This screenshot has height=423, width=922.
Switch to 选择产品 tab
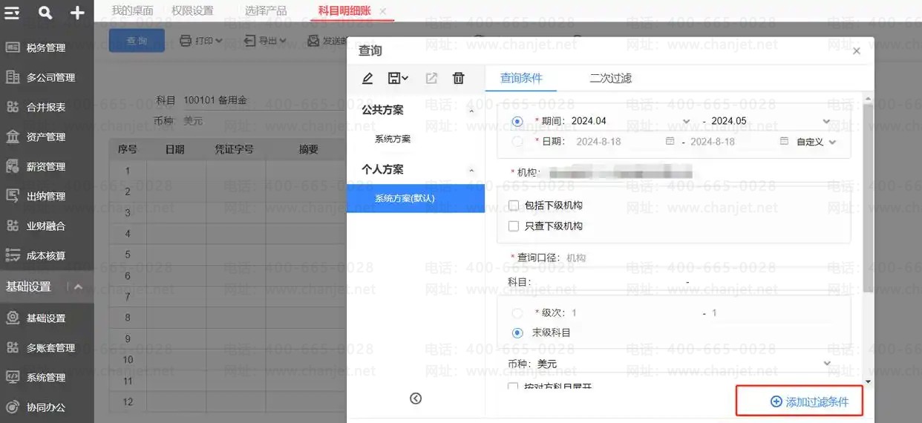coord(266,10)
